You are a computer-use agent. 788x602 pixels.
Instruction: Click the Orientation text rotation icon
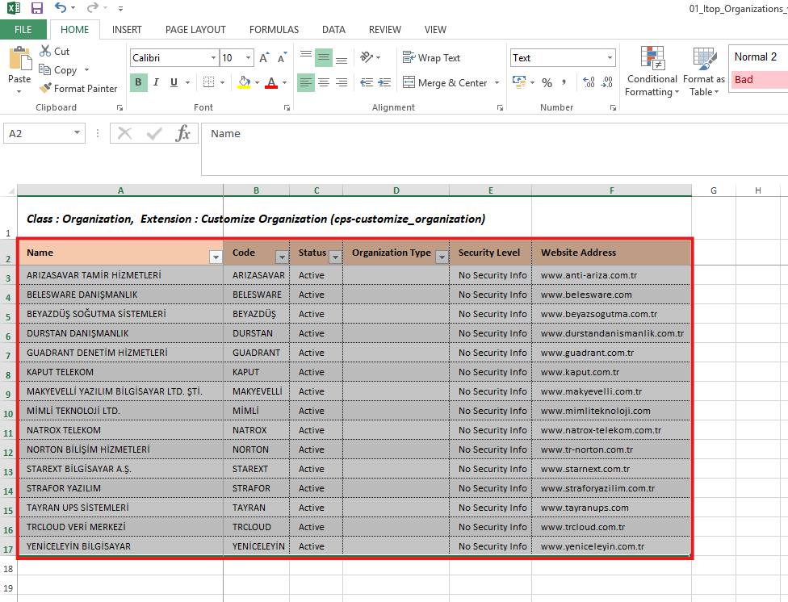click(367, 58)
